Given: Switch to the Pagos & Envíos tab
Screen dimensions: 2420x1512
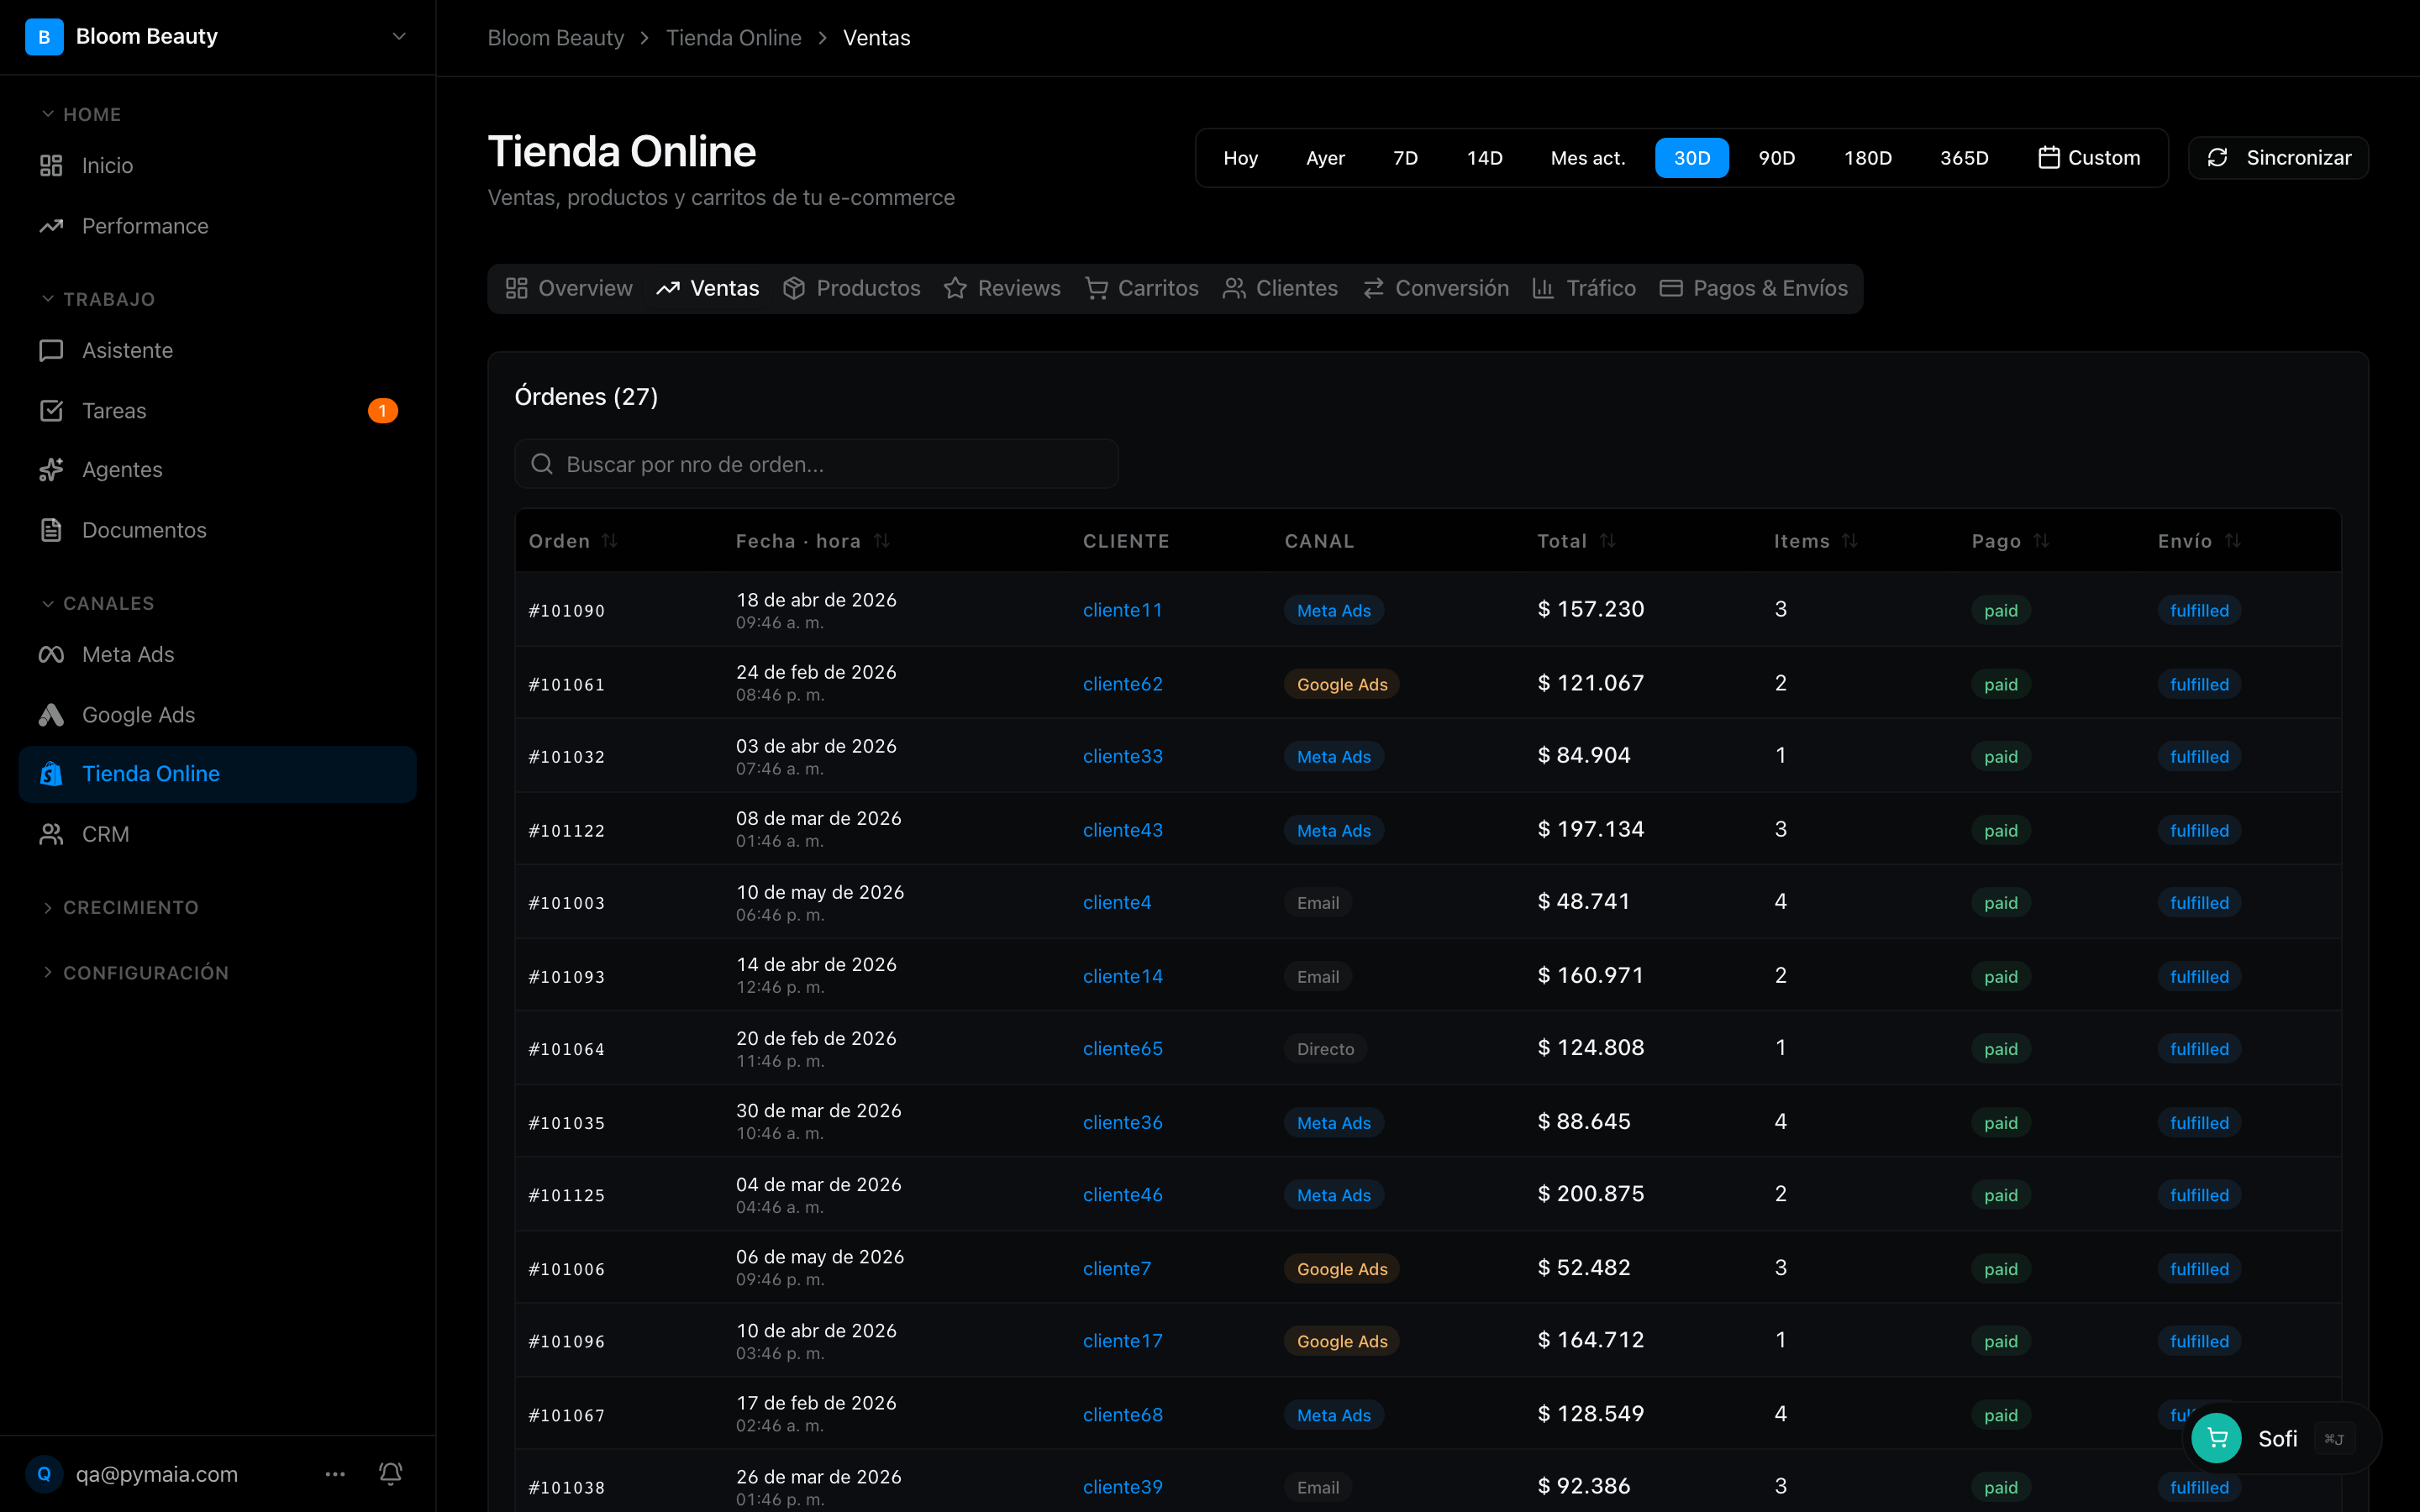Looking at the screenshot, I should [x=1754, y=288].
